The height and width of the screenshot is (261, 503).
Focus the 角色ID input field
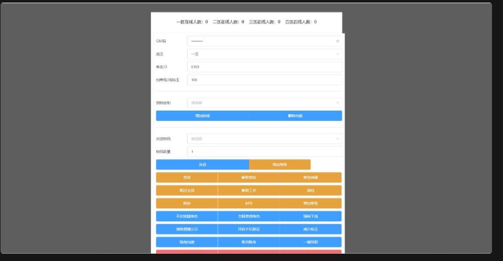[x=264, y=67]
